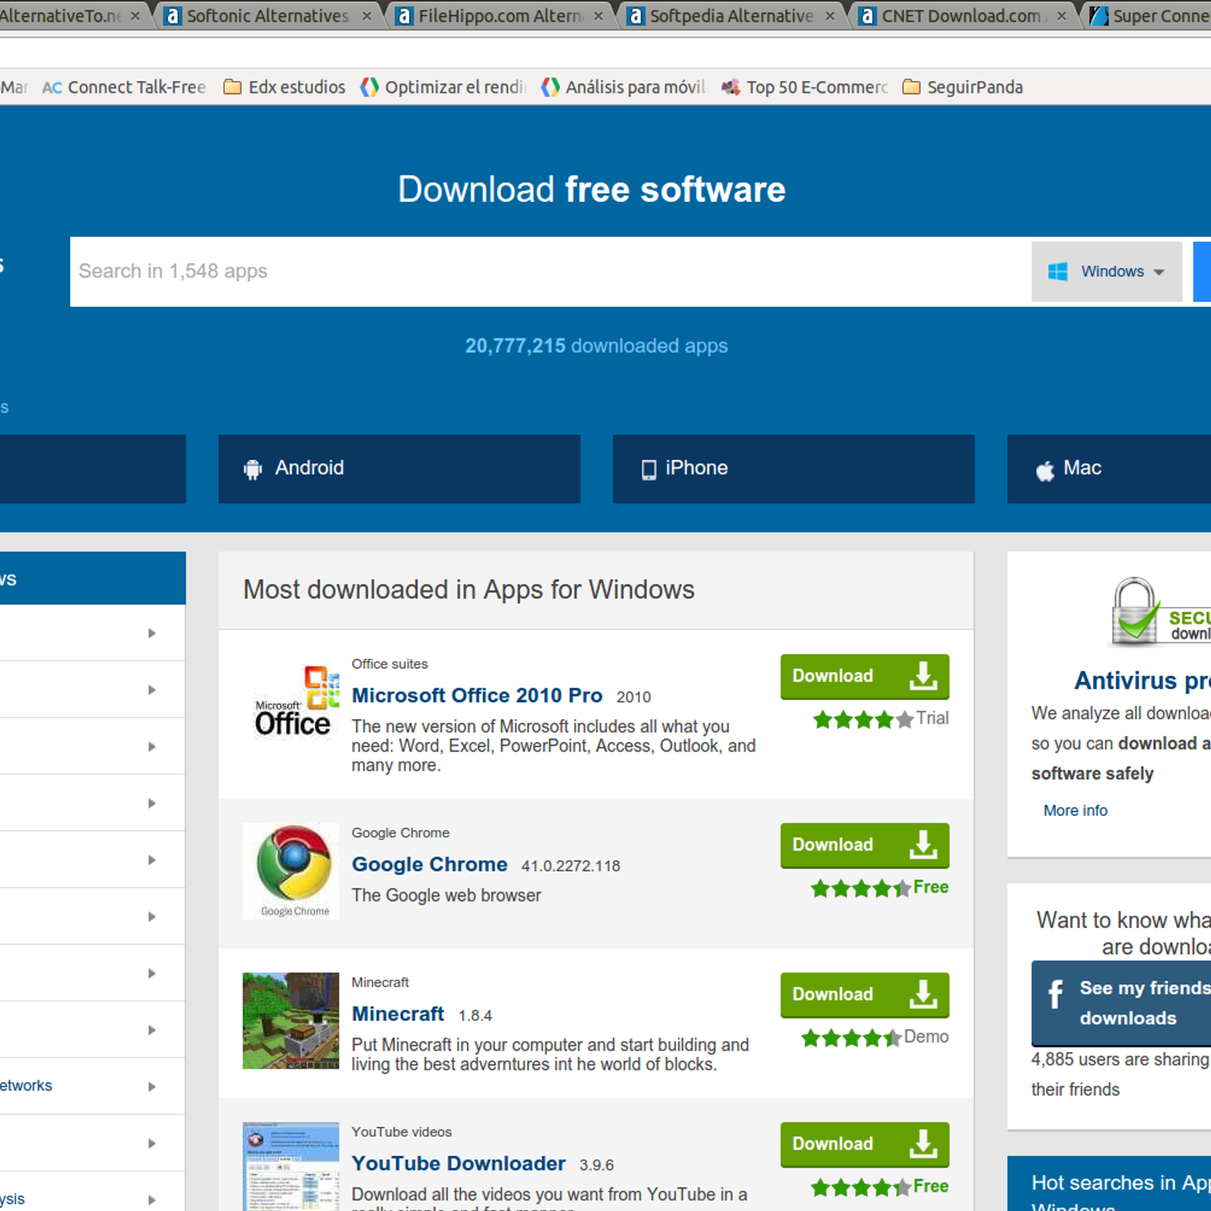Click YouTube Downloader star rating
The width and height of the screenshot is (1211, 1211).
pyautogui.click(x=861, y=1188)
